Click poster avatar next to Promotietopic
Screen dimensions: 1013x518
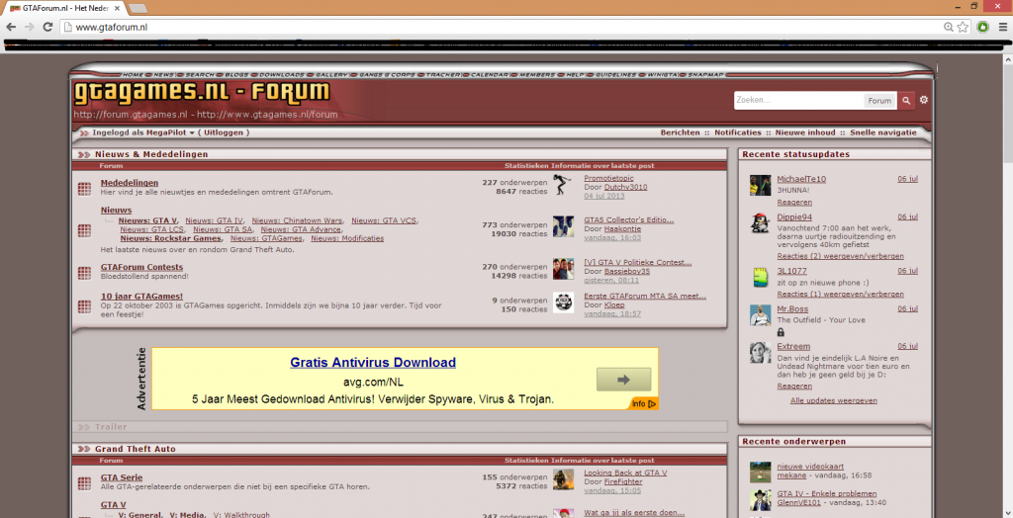tap(563, 185)
